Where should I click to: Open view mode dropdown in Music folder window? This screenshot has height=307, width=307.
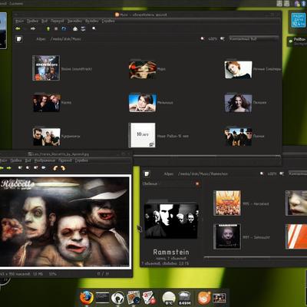[253, 39]
